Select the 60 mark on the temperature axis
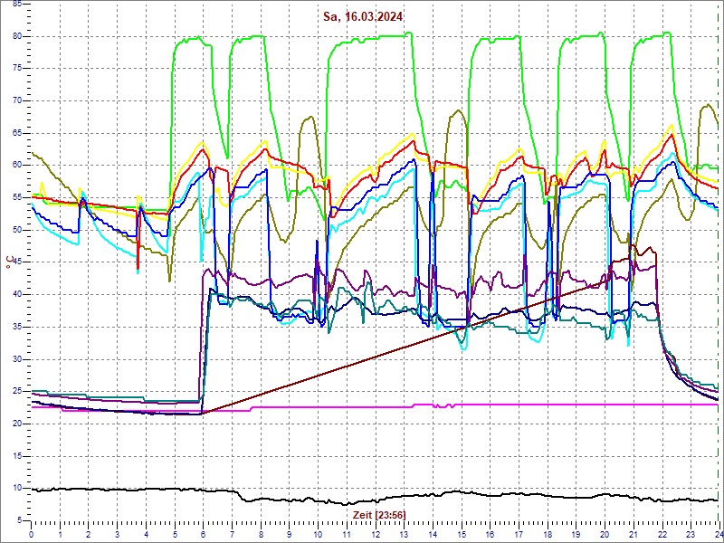This screenshot has height=543, width=724. click(16, 166)
